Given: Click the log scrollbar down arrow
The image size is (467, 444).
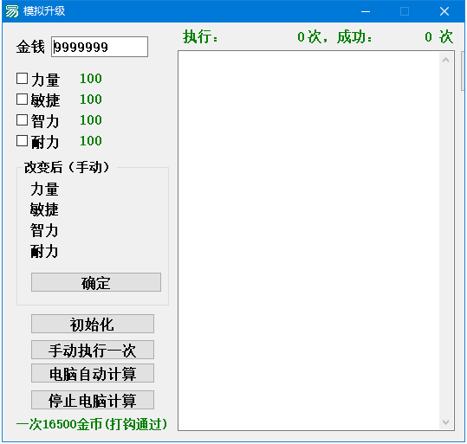Looking at the screenshot, I should 446,422.
